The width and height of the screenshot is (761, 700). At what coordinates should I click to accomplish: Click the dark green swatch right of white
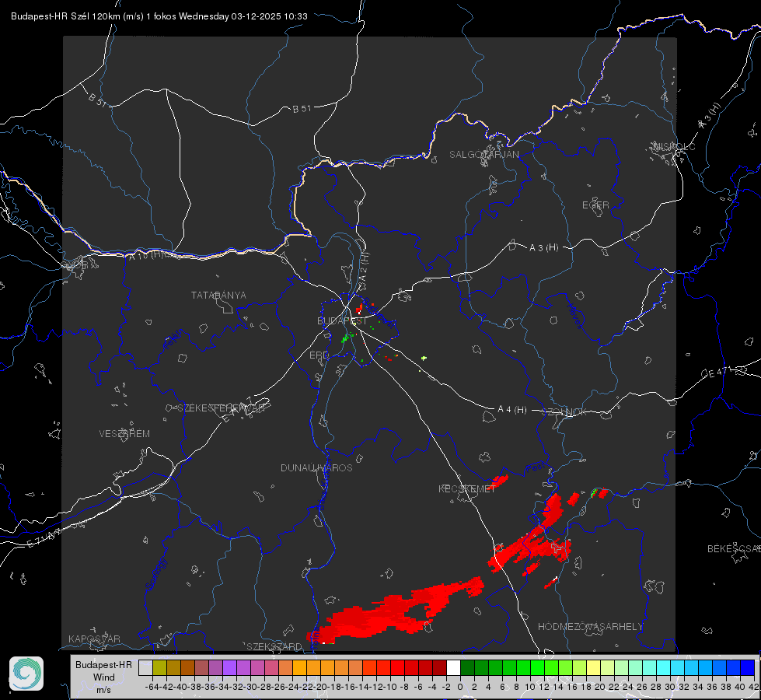[467, 667]
